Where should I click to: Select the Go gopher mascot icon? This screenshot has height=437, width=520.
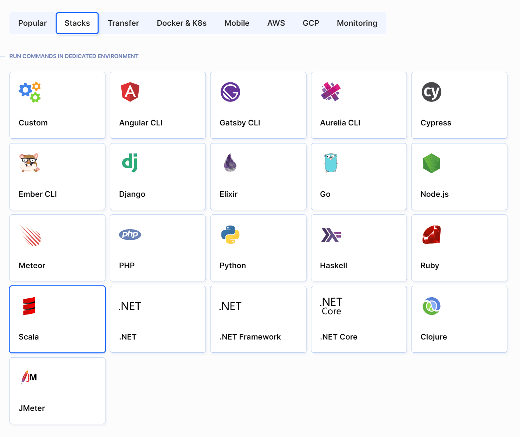pyautogui.click(x=331, y=163)
